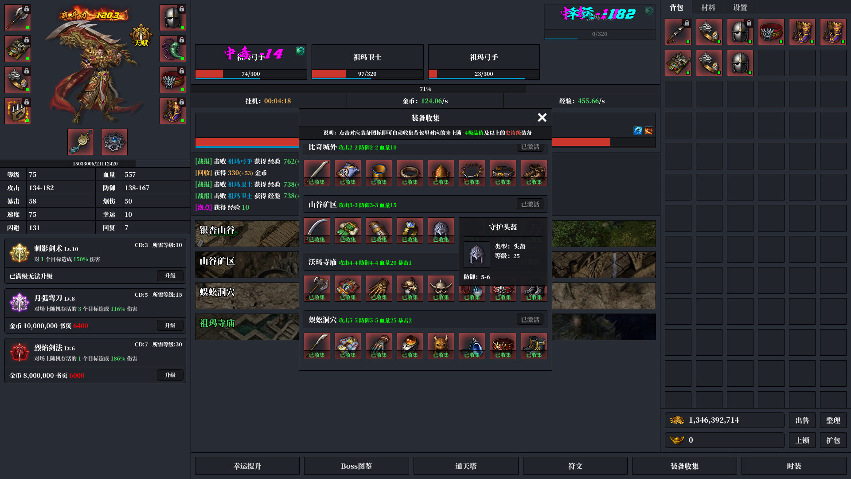851x479 pixels.
Task: Open the 设置 tab
Action: coord(739,7)
